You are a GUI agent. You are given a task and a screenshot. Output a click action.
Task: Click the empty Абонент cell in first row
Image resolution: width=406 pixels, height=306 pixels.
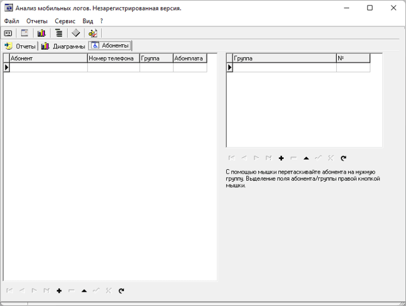pos(48,67)
